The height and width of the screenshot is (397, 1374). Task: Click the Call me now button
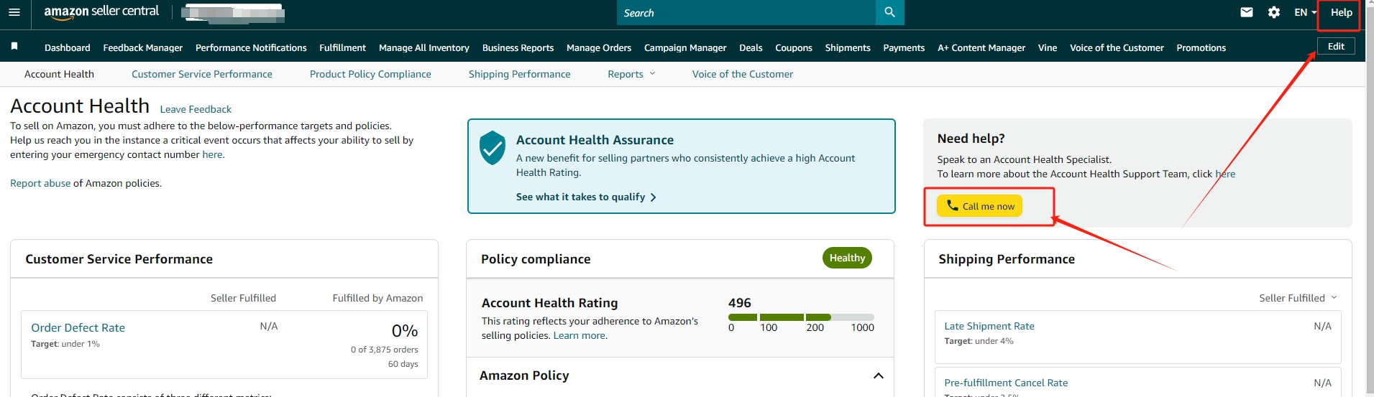[x=979, y=206]
